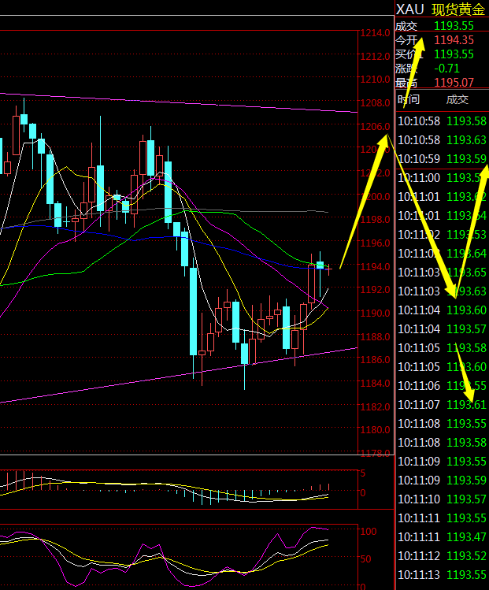Select tick price 1193.47

(x=466, y=536)
